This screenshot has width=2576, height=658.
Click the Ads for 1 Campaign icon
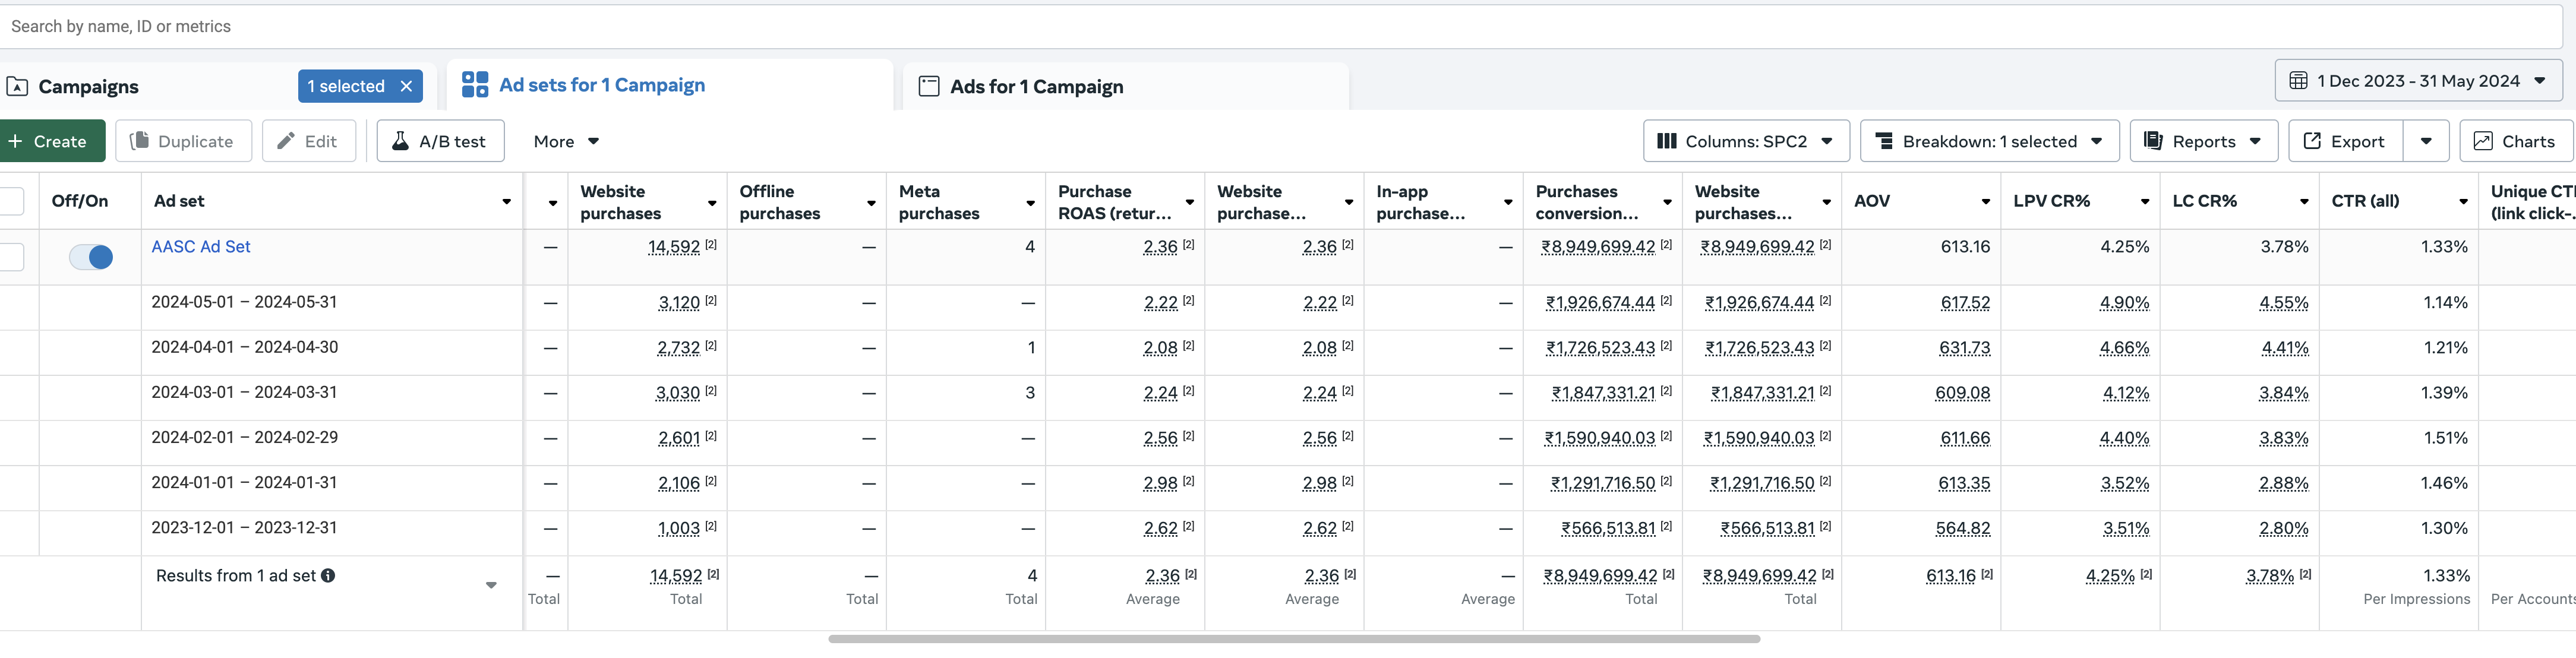929,87
